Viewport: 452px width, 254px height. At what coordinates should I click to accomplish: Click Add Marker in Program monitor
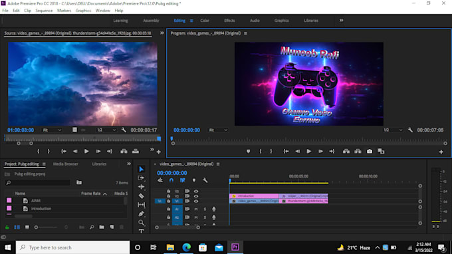(248, 152)
